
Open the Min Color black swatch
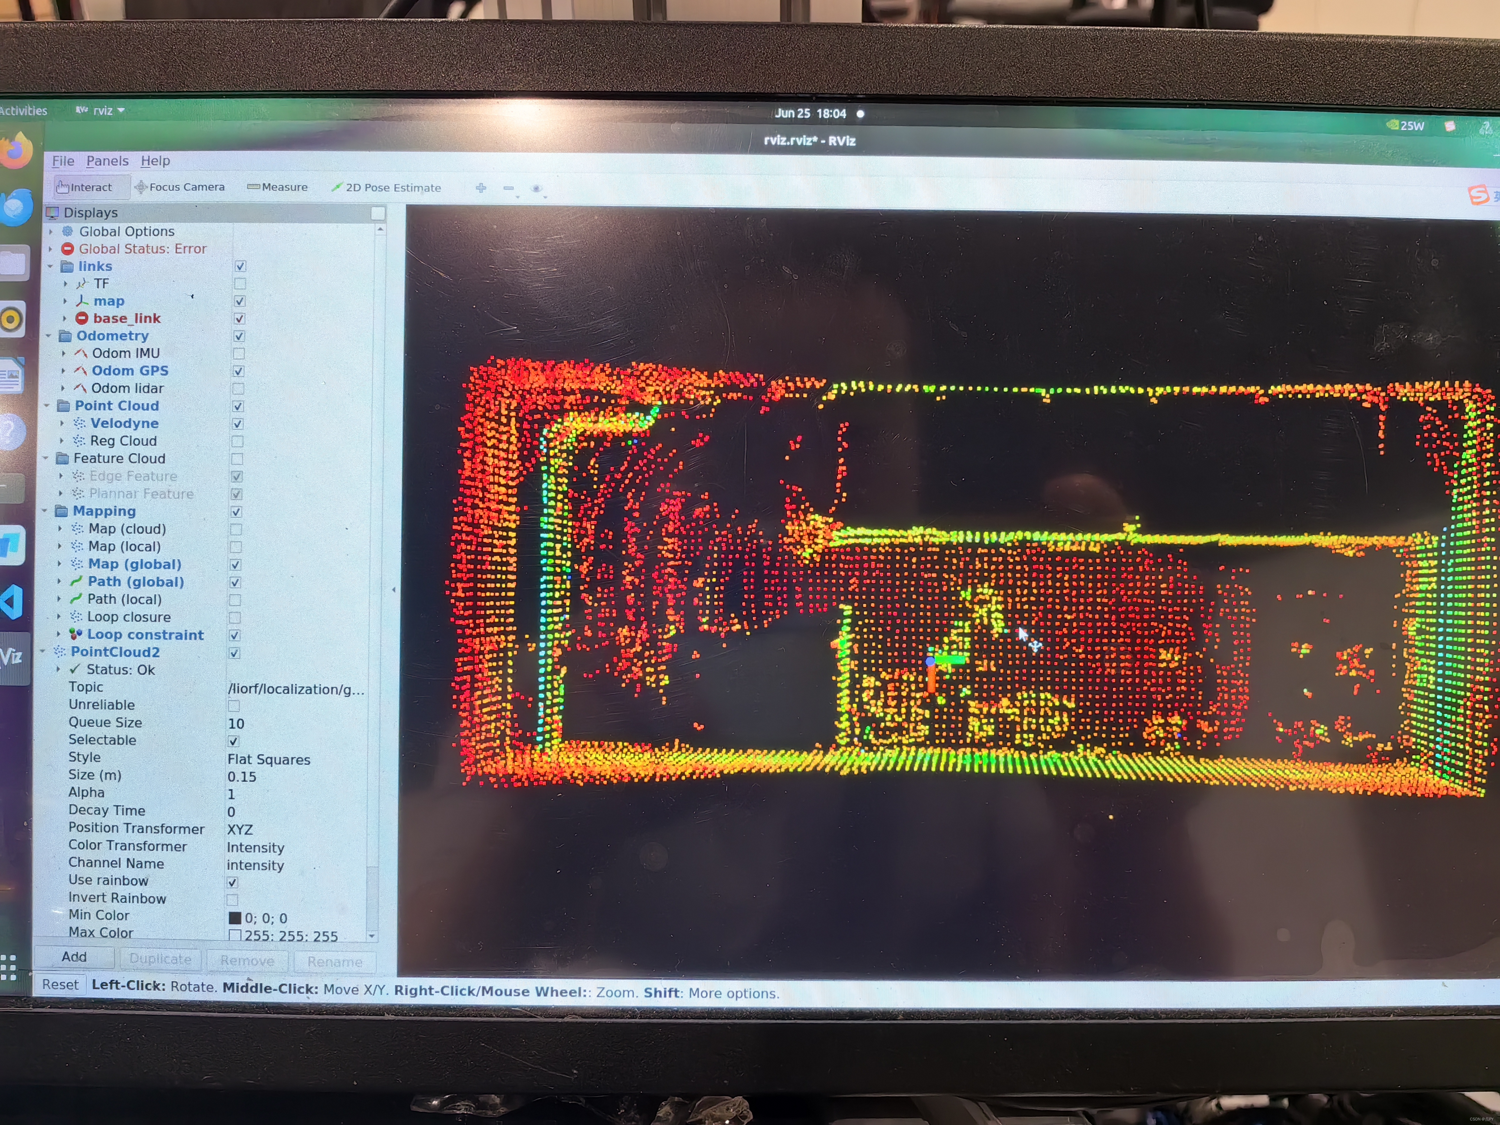coord(235,918)
